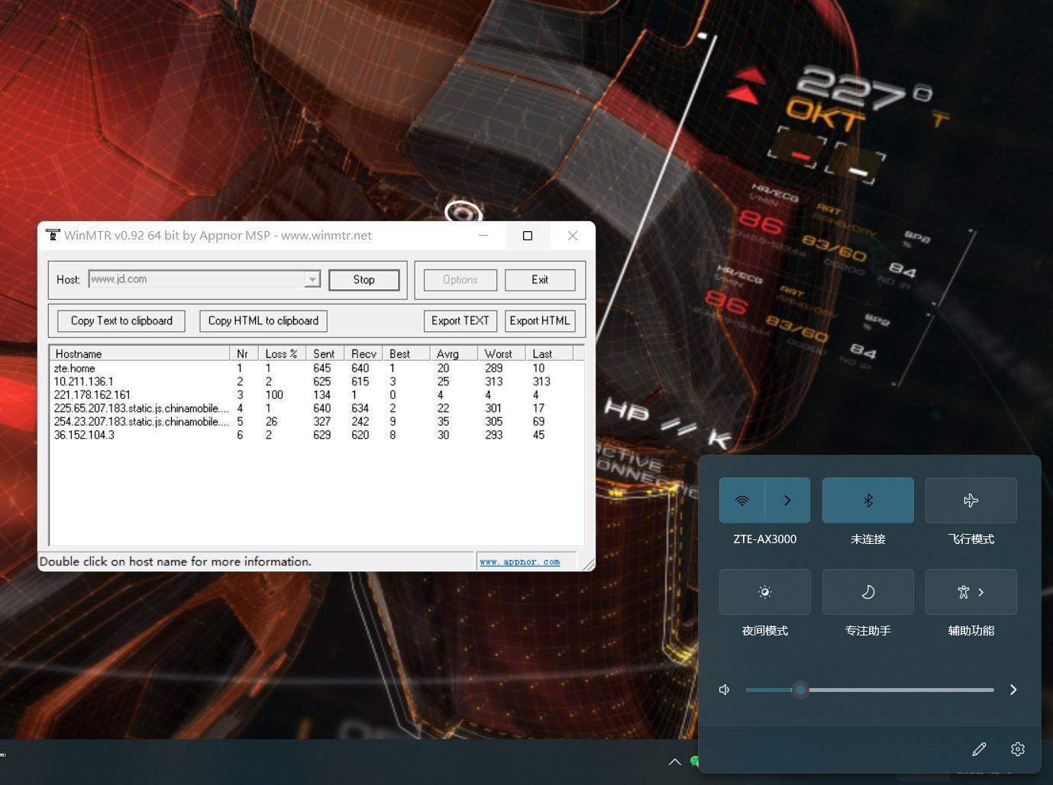1053x785 pixels.
Task: Open Host dropdown arrow
Action: [x=312, y=280]
